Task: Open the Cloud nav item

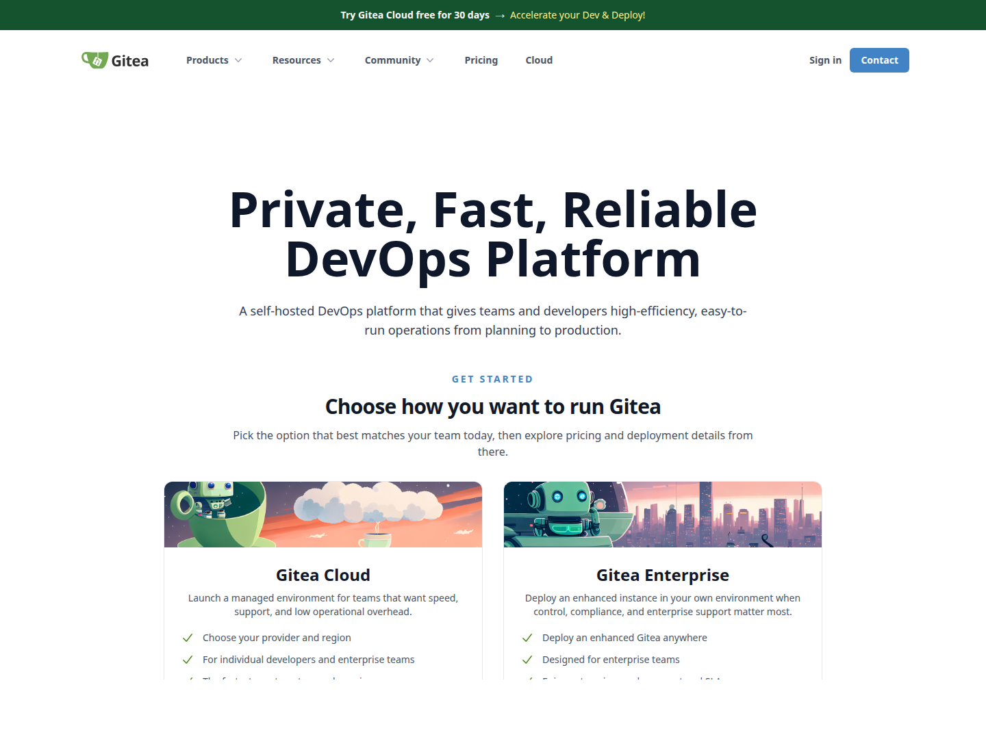Action: [539, 60]
